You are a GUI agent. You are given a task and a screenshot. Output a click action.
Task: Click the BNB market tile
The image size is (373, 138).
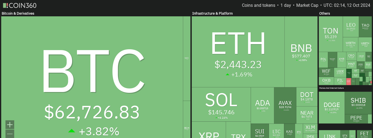coord(301,52)
